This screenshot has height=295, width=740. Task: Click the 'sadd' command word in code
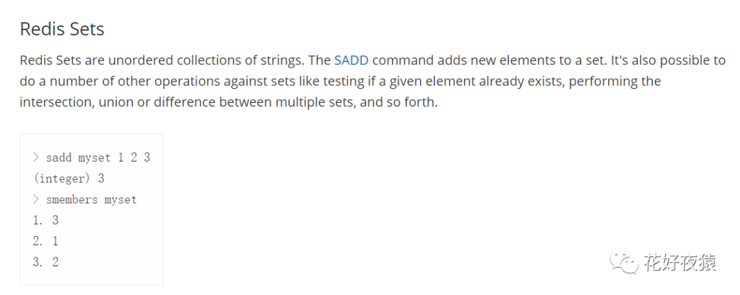coord(58,157)
